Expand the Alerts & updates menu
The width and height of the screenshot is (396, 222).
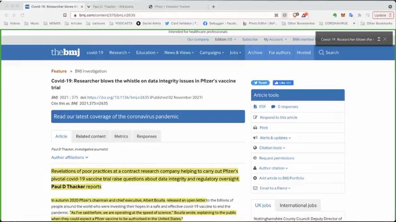(x=275, y=138)
